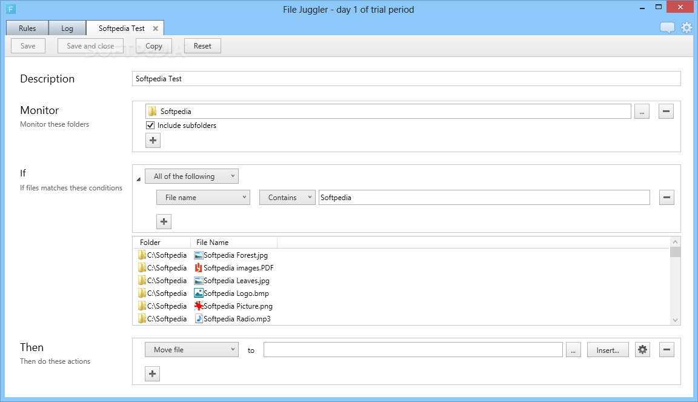Click the Save button
This screenshot has height=402, width=698.
(28, 46)
